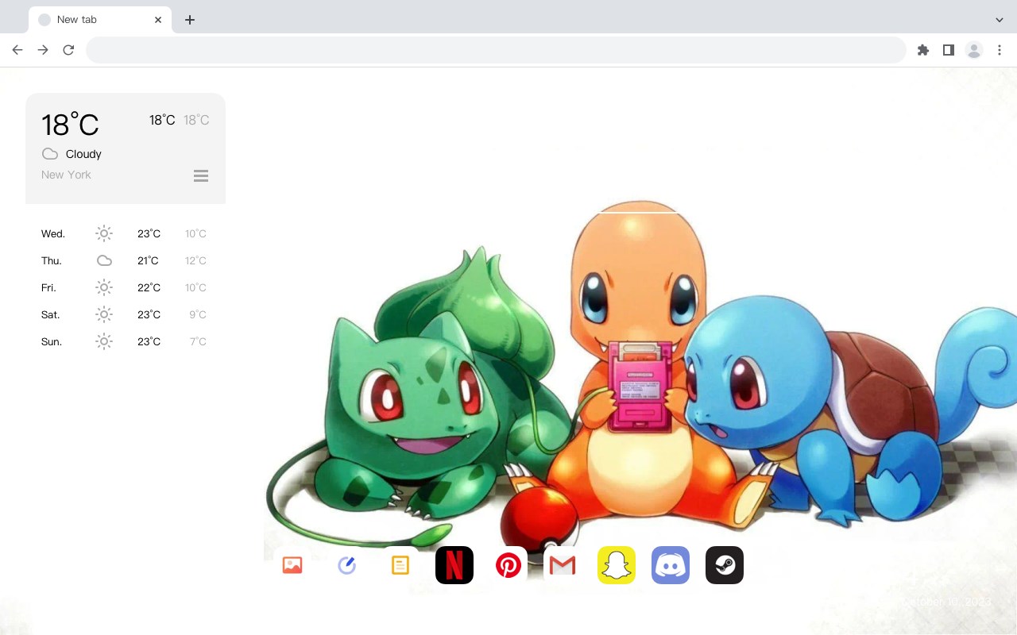Click the sunny icon for Wed.
The image size is (1017, 635).
[104, 233]
